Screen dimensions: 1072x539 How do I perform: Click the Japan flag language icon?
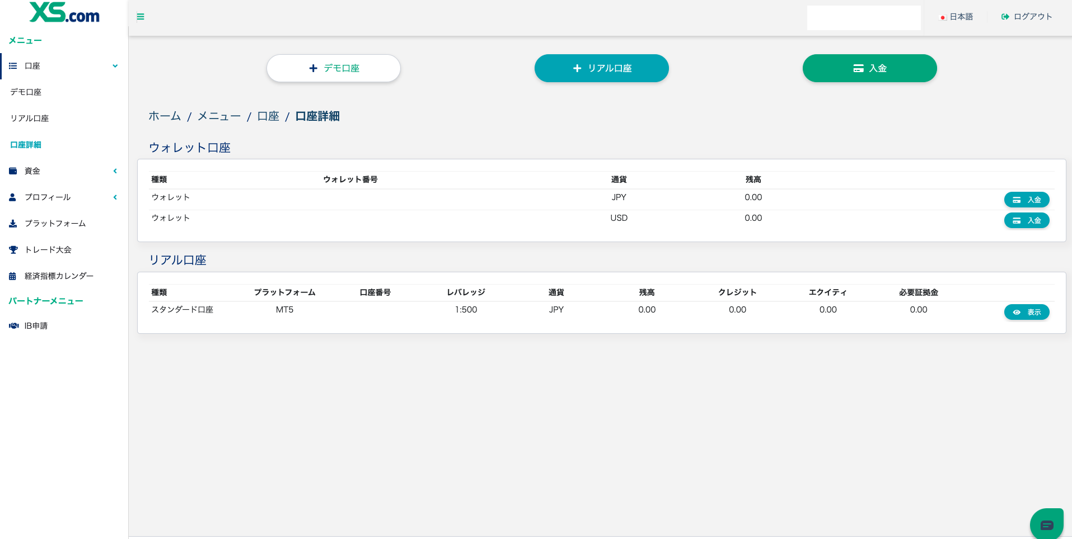(x=943, y=17)
